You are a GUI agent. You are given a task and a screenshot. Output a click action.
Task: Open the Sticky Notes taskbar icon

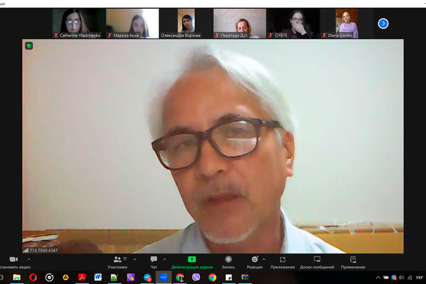(229, 277)
